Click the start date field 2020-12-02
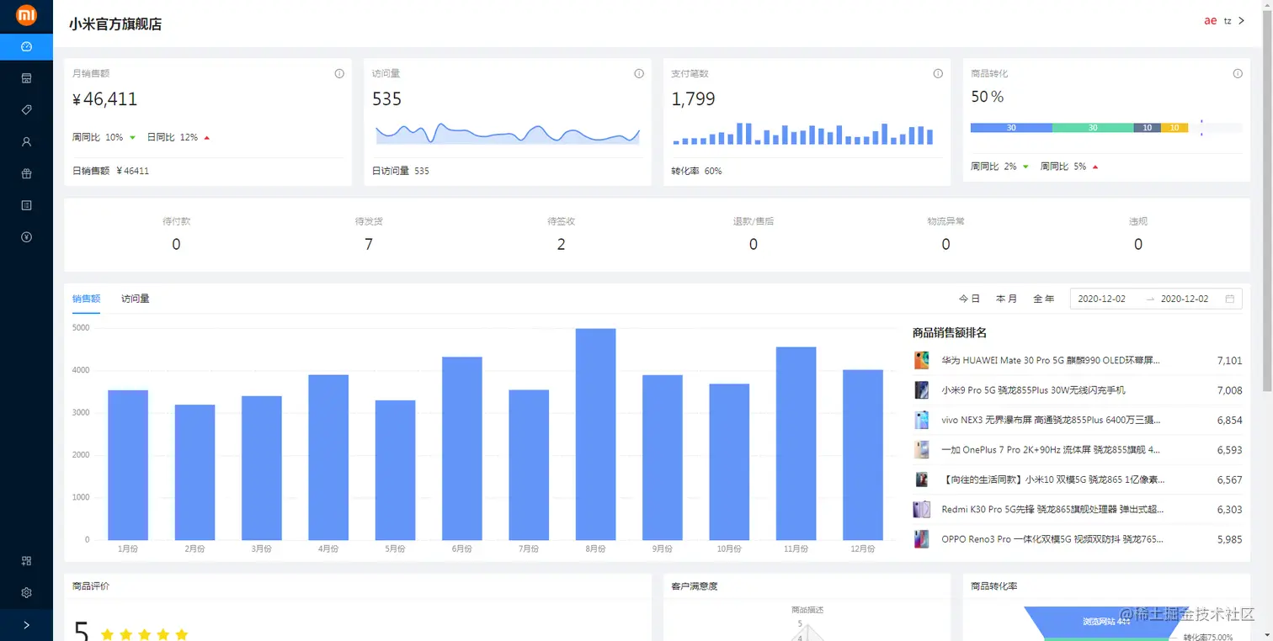This screenshot has height=641, width=1273. tap(1101, 299)
